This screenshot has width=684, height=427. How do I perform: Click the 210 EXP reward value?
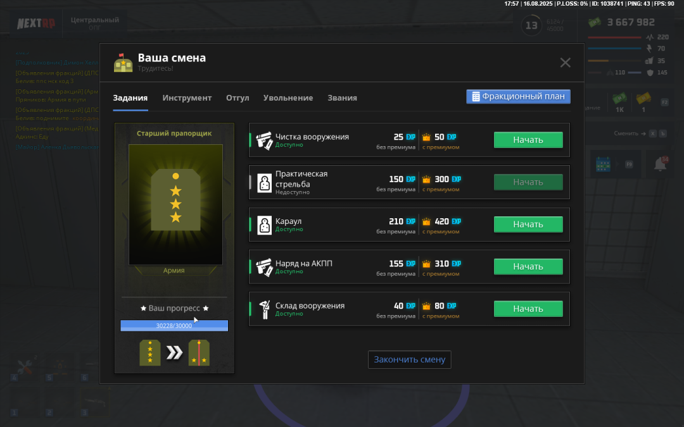(402, 221)
